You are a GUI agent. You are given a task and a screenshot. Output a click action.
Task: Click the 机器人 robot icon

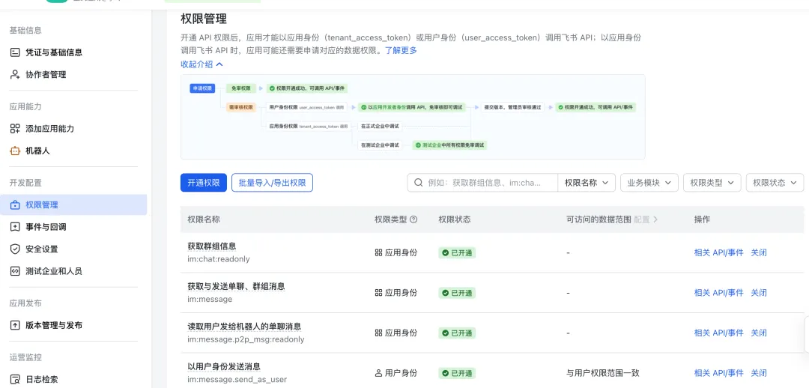tap(15, 151)
